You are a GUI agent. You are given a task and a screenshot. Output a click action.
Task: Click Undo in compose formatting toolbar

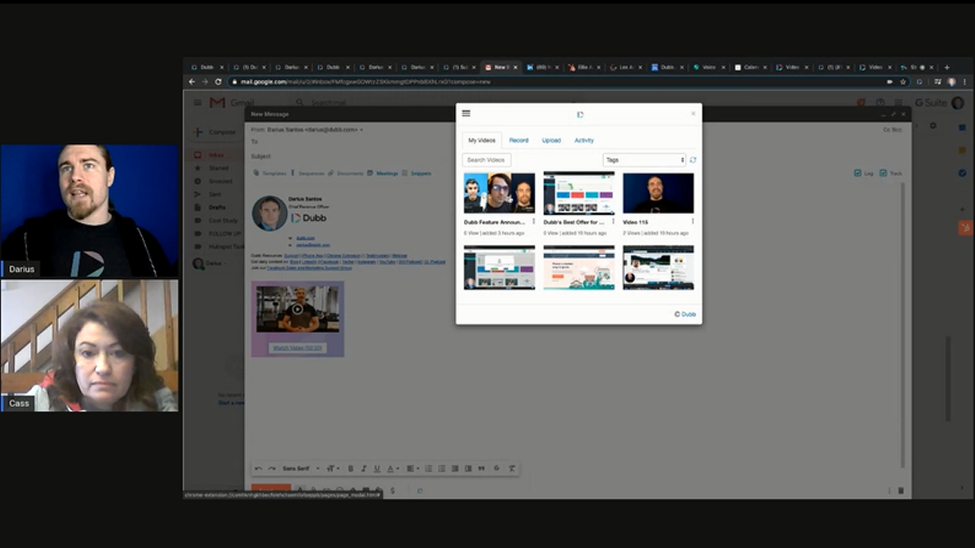(x=258, y=469)
